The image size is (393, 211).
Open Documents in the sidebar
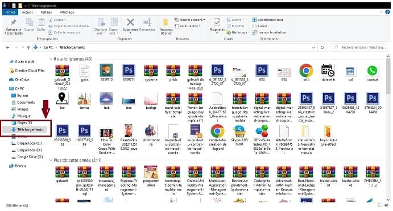pyautogui.click(x=23, y=103)
